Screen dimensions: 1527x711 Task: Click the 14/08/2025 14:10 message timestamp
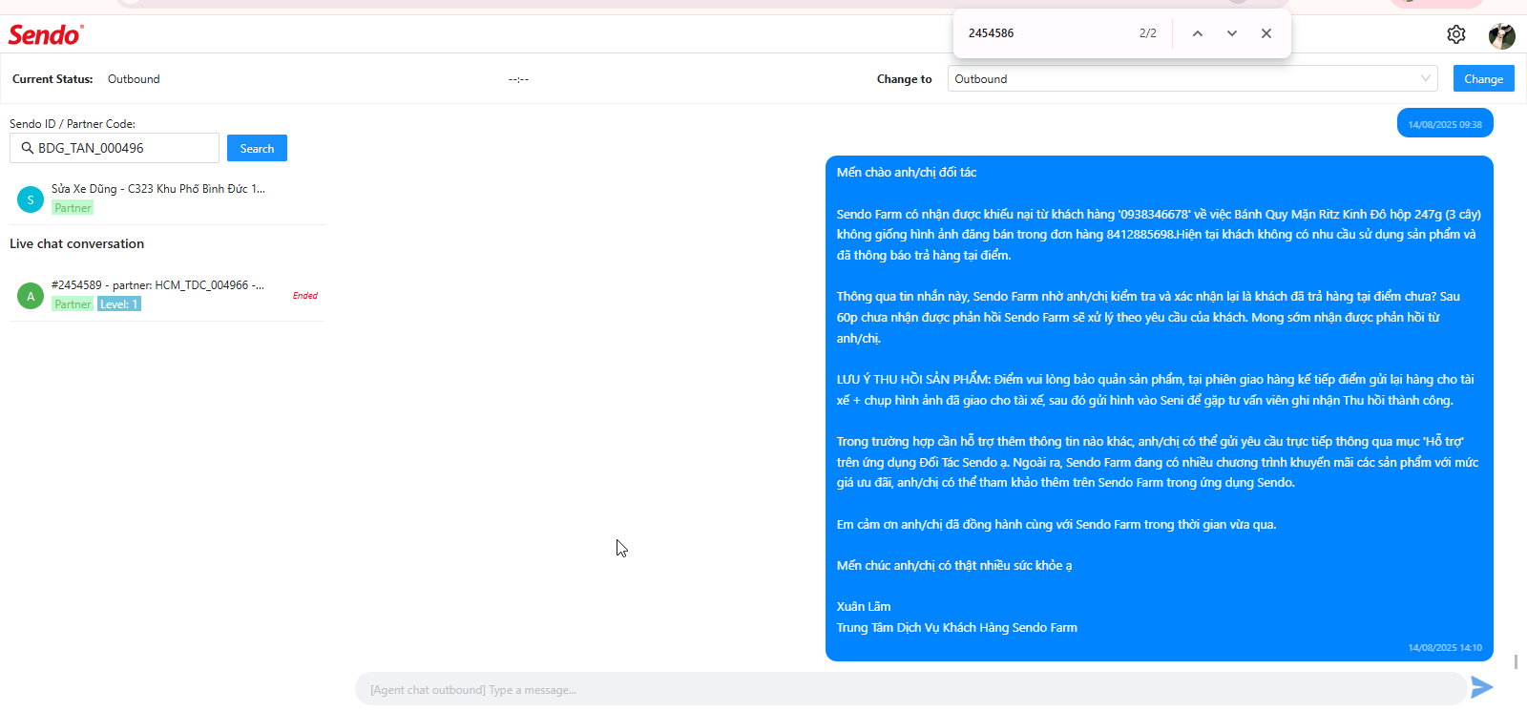[x=1445, y=648]
